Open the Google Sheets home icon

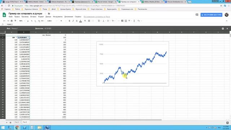point(4,15)
